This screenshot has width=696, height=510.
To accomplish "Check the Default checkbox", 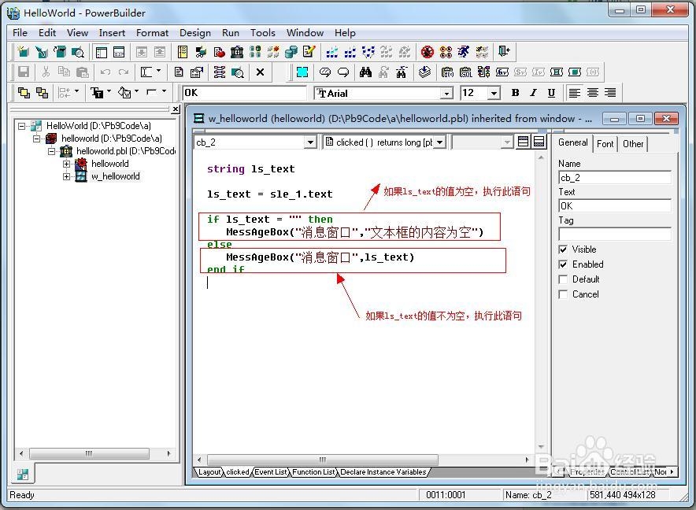I will 563,279.
